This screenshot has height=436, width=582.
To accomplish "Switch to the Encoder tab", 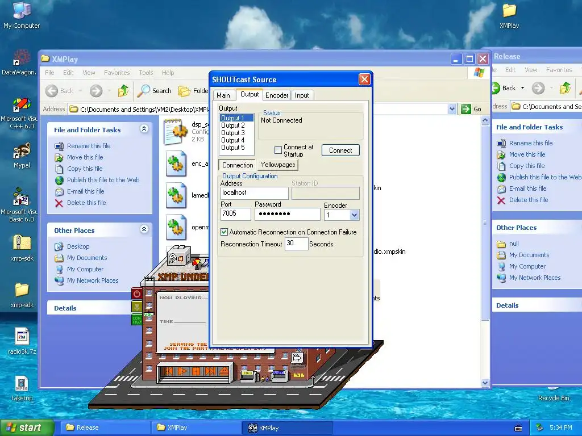I will pos(277,95).
